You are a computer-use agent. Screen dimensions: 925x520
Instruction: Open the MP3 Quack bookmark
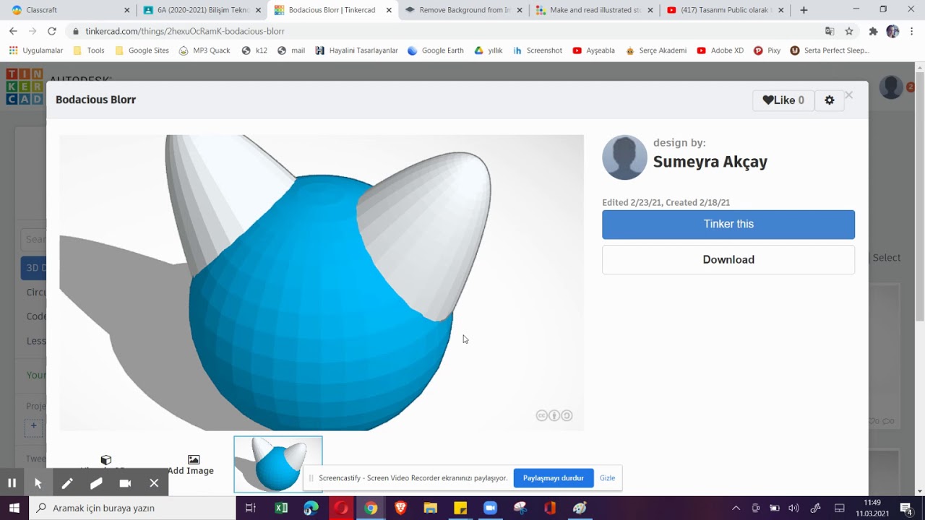pyautogui.click(x=205, y=51)
